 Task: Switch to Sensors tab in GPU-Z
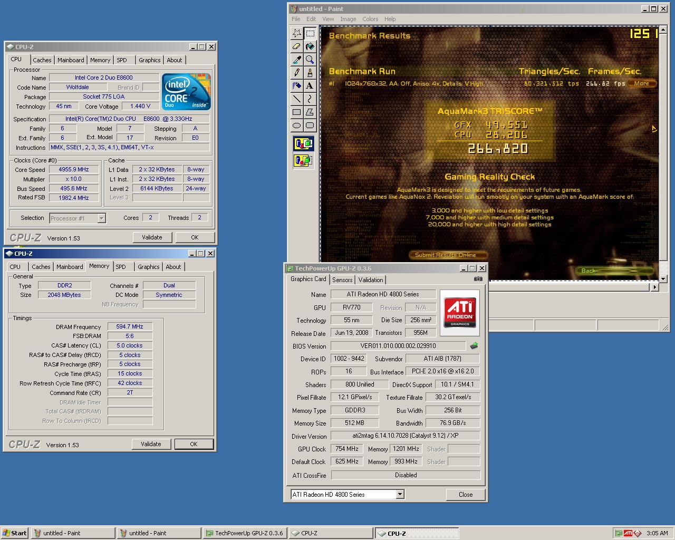[x=342, y=280]
